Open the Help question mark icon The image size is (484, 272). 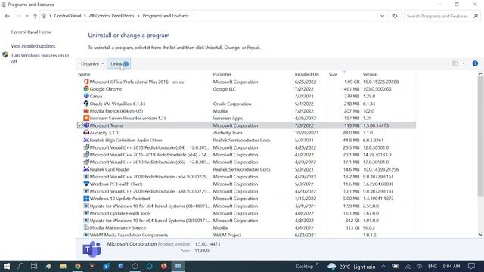click(x=475, y=63)
